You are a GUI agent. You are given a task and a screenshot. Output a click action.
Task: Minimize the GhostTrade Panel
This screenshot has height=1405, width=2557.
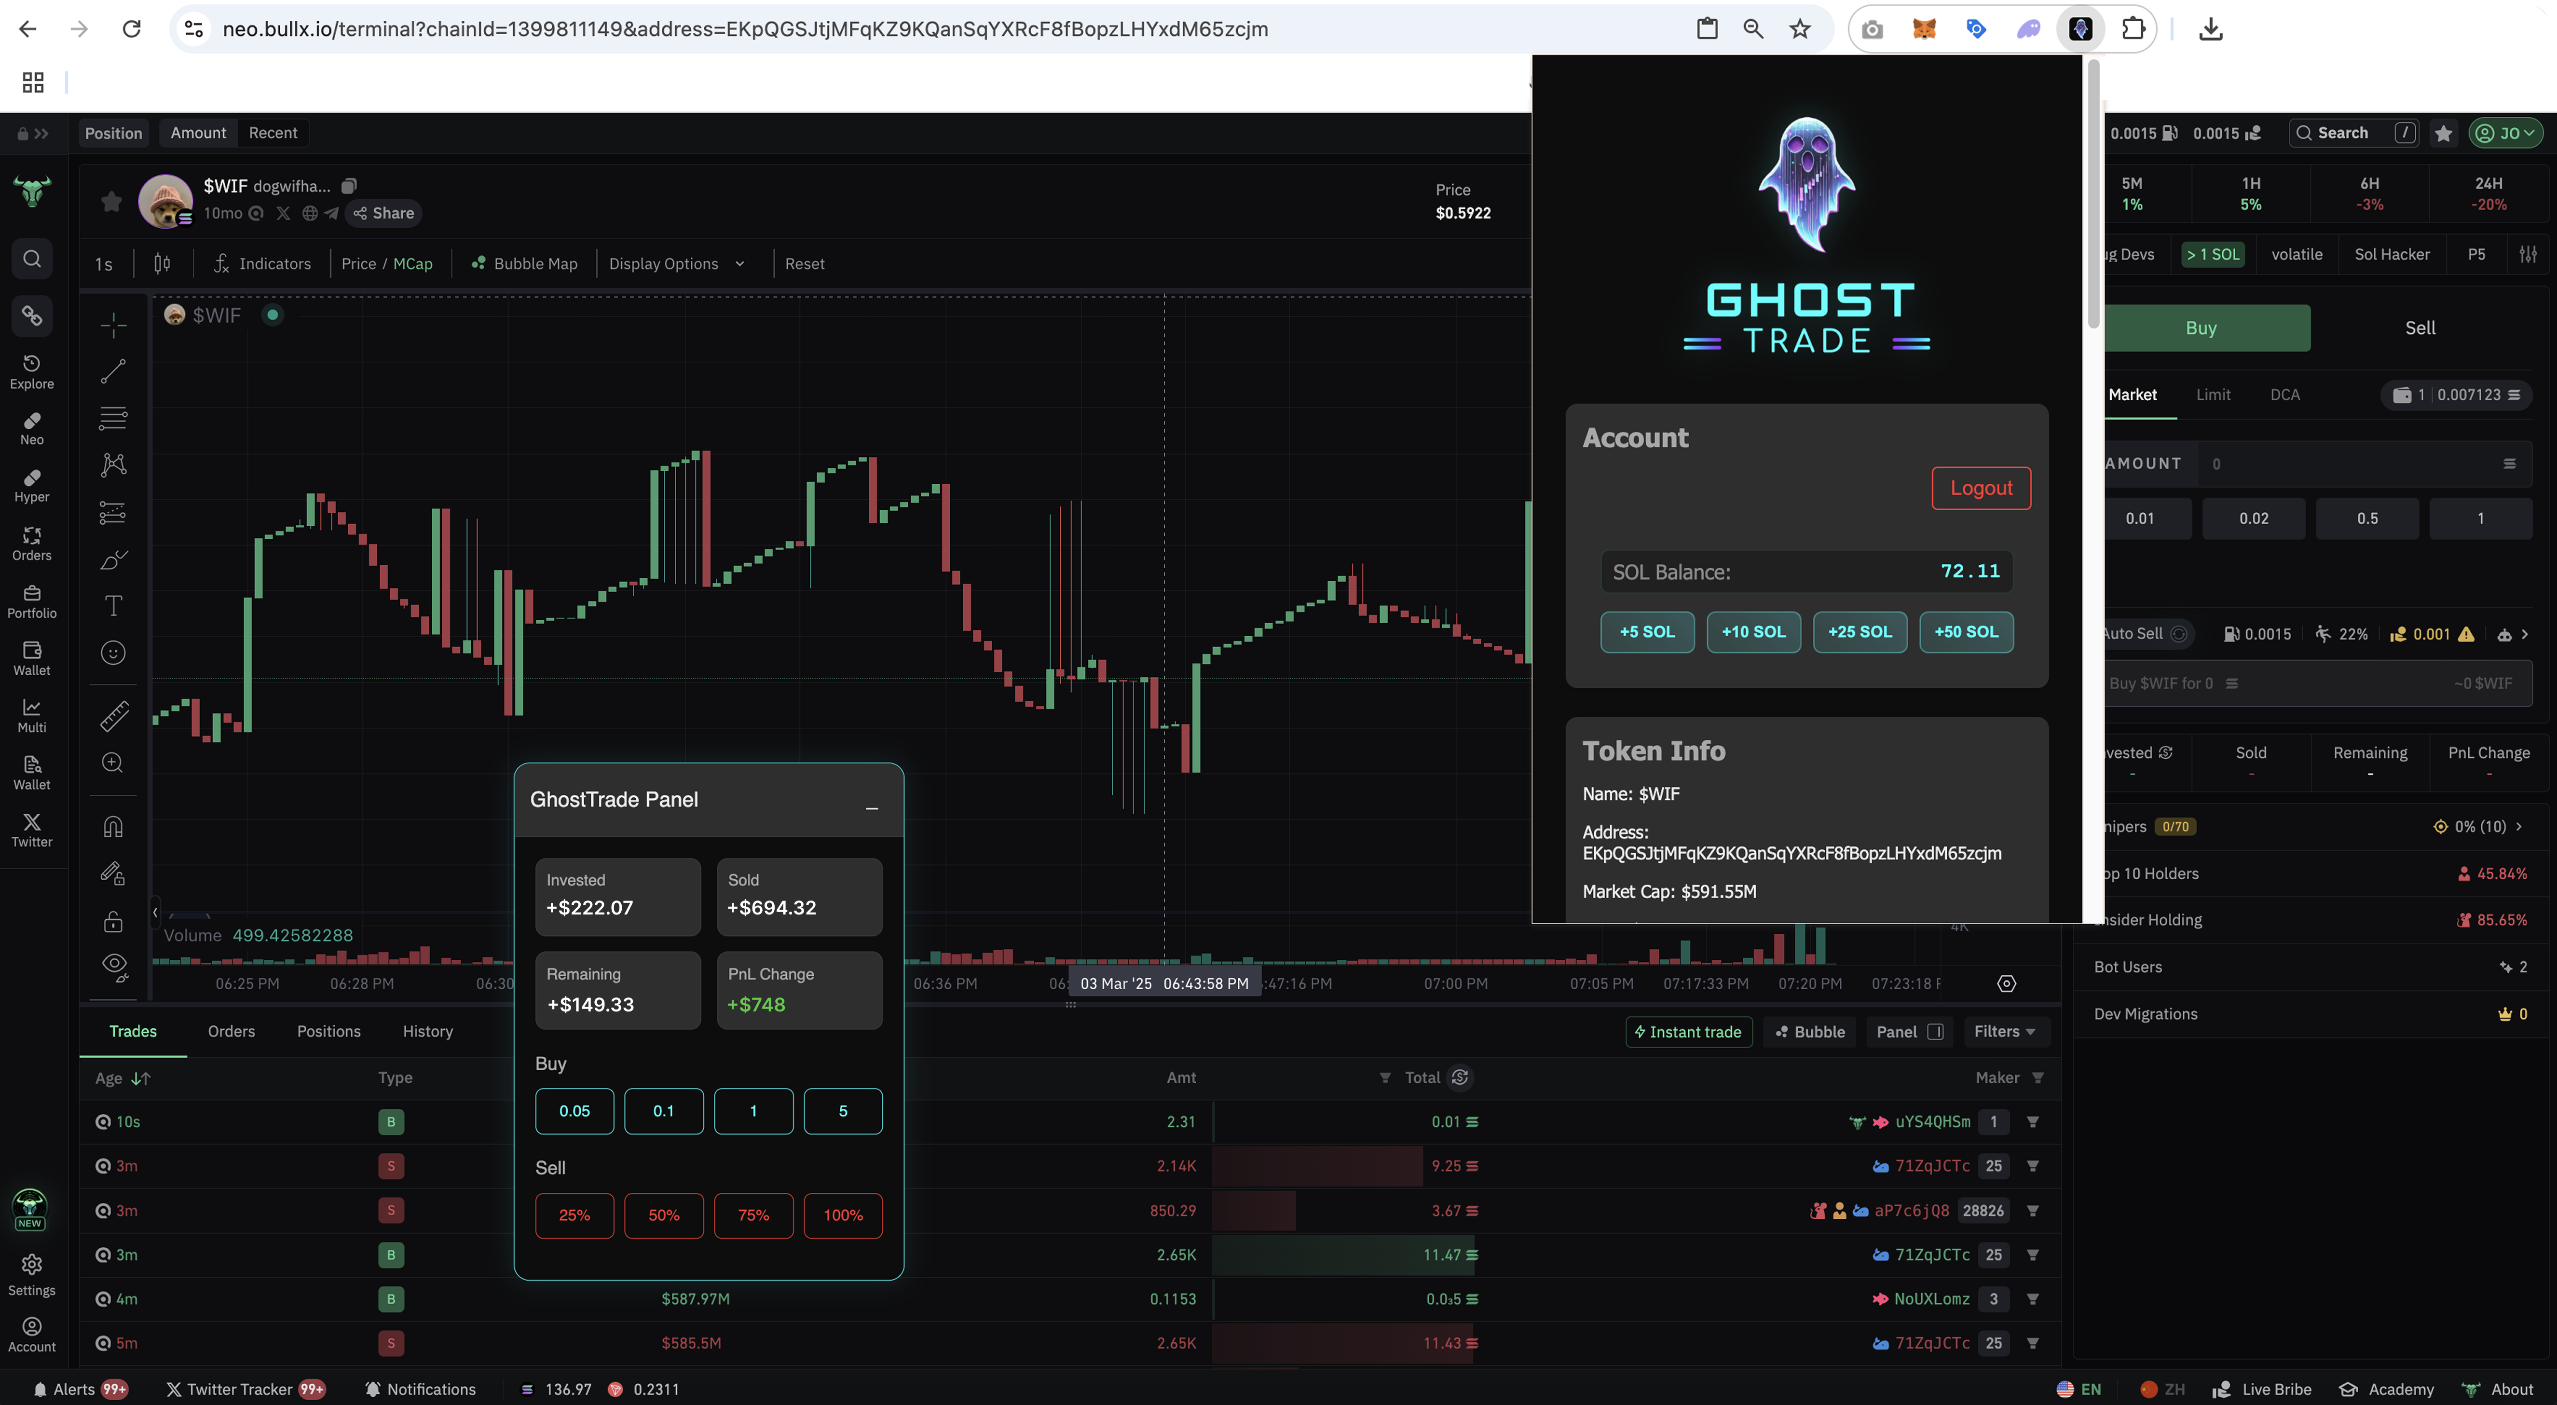point(872,807)
